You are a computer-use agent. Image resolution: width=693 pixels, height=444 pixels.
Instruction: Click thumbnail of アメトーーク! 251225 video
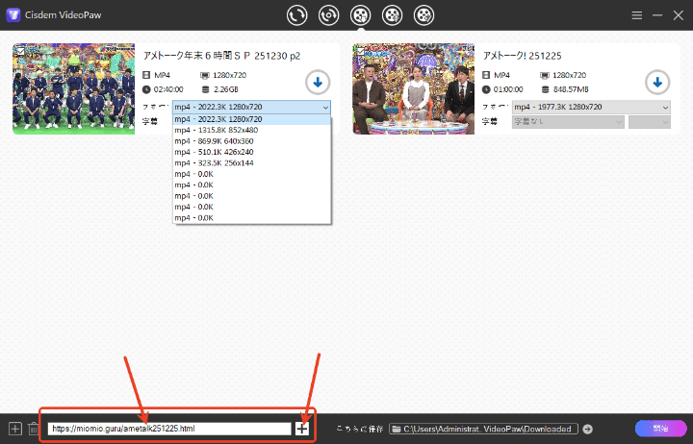(413, 88)
